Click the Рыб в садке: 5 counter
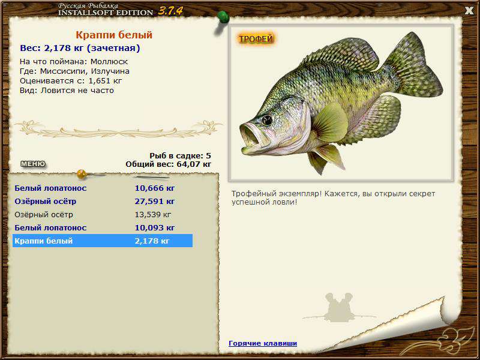Screen dimensions: 480x360 pyautogui.click(x=181, y=156)
